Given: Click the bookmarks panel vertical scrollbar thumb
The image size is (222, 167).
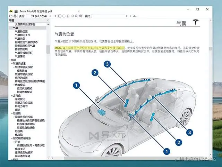Looking at the screenshot, I should pos(48,49).
